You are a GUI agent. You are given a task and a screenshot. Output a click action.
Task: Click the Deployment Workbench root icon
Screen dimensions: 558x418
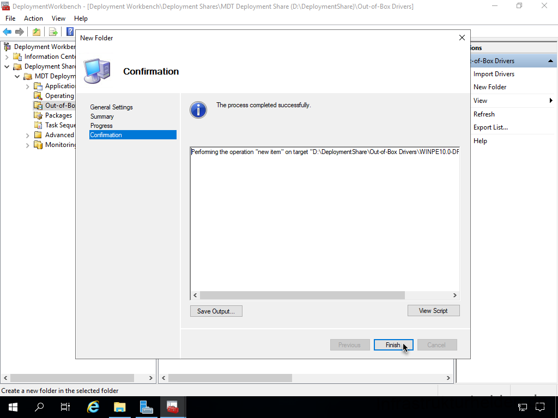(x=7, y=47)
